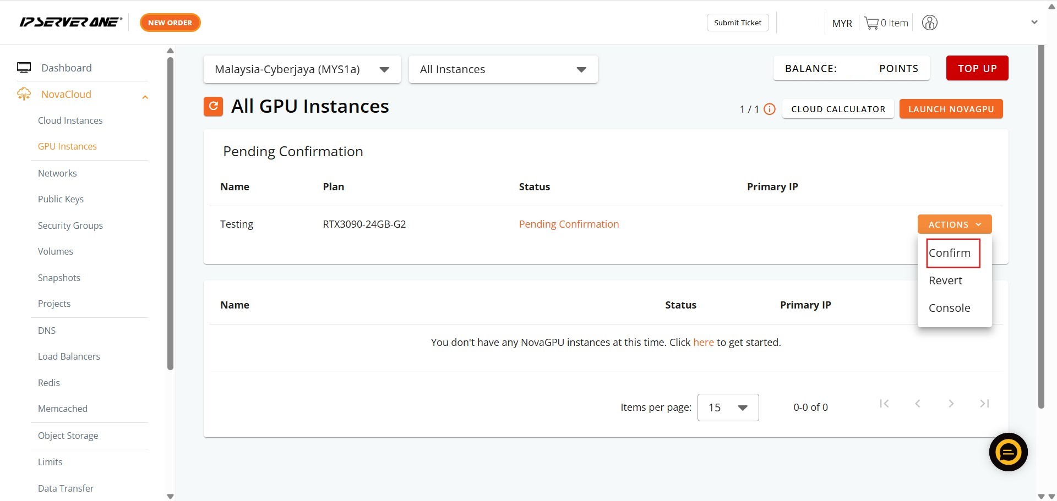
Task: Expand the All Instances filter dropdown
Action: point(503,69)
